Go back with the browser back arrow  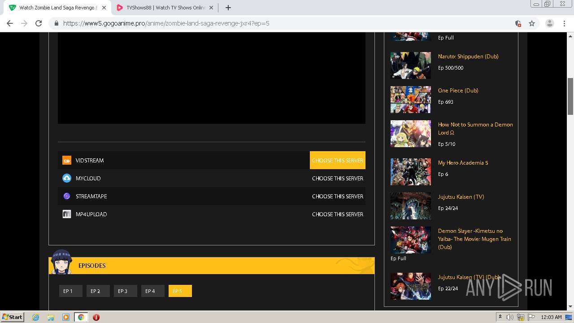pyautogui.click(x=10, y=23)
